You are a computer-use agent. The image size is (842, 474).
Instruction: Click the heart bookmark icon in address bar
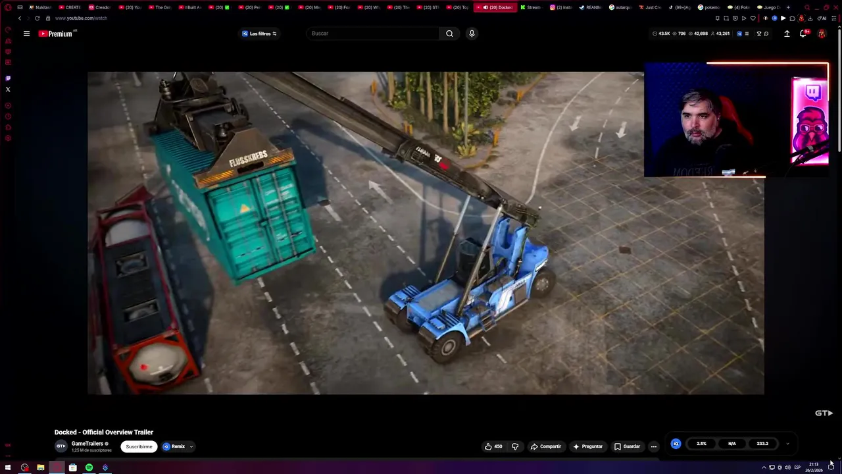pyautogui.click(x=753, y=18)
